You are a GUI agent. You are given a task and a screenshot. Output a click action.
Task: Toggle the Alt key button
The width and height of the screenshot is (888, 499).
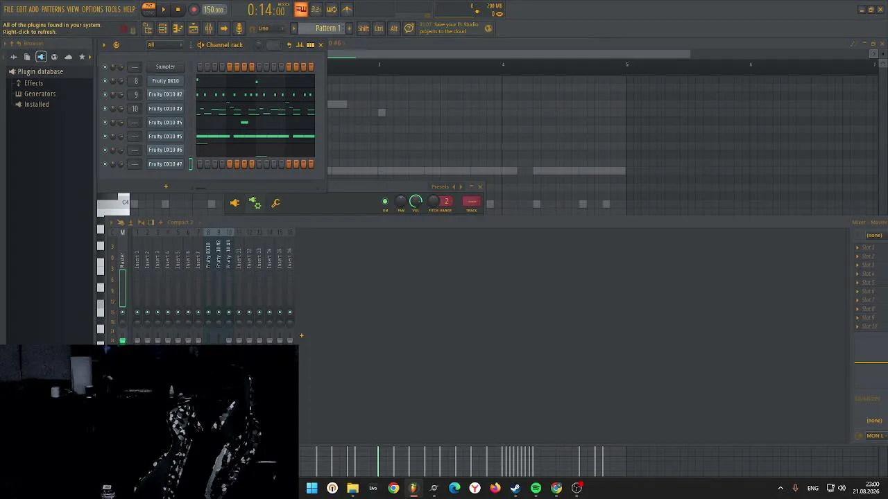tap(394, 28)
